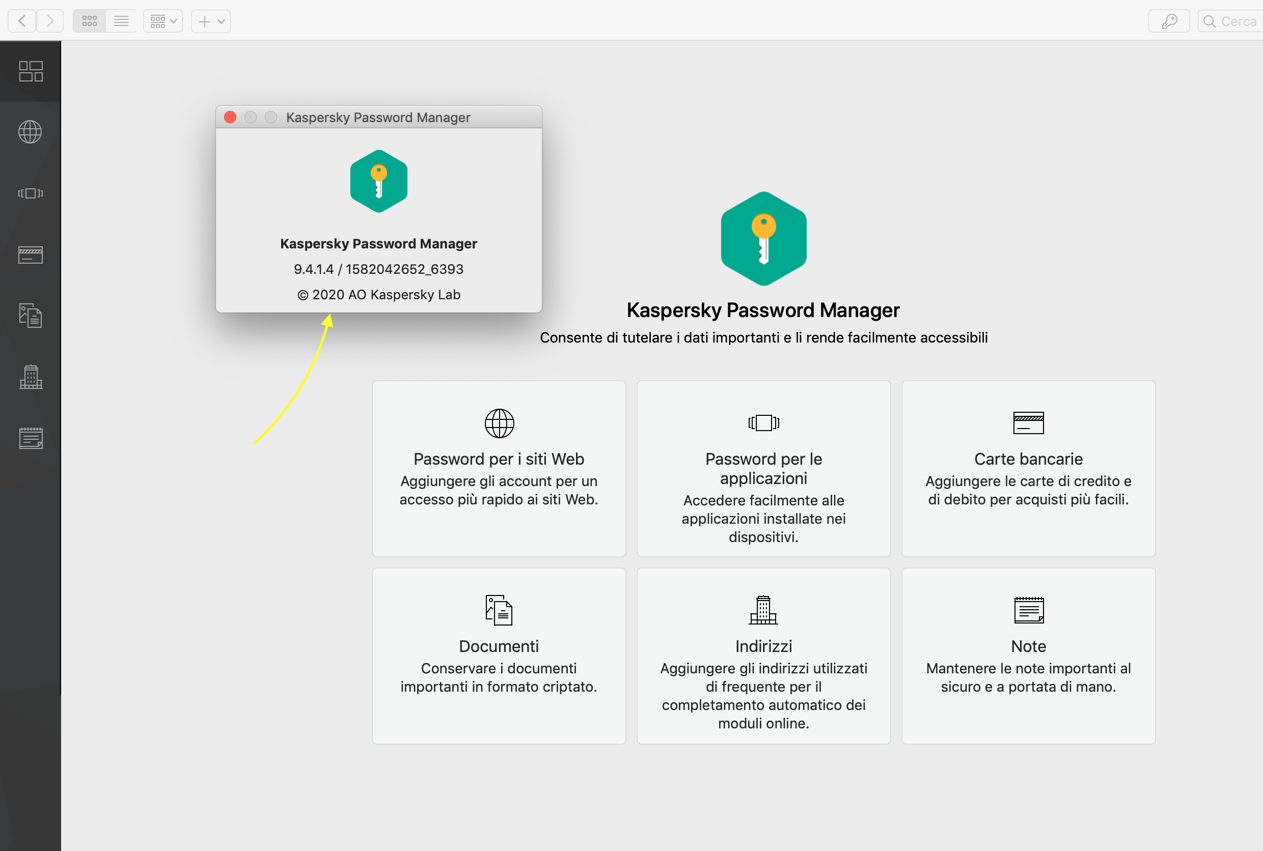Image resolution: width=1263 pixels, height=851 pixels.
Task: Open the Password per i siti Web card
Action: [499, 468]
